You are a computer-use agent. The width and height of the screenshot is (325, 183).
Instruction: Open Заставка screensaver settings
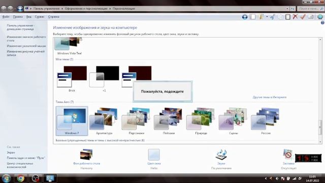(x=288, y=159)
